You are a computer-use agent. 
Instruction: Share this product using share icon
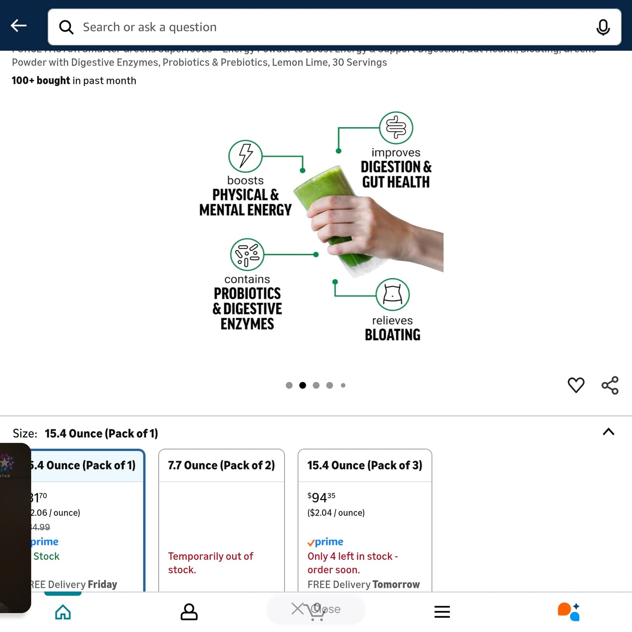tap(610, 385)
